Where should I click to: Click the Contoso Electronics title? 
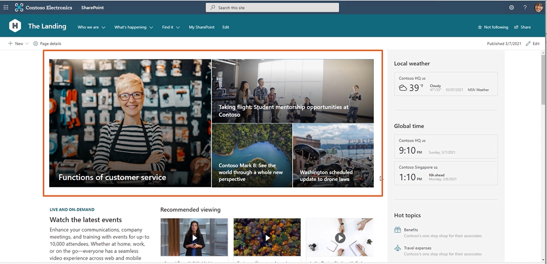(x=49, y=7)
